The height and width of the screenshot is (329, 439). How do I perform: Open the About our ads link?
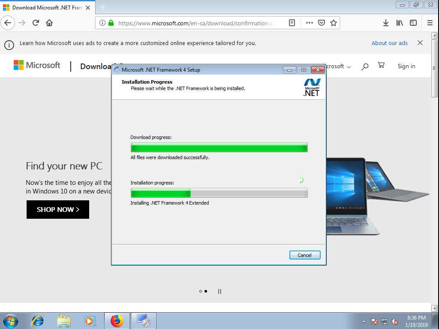[x=389, y=43]
